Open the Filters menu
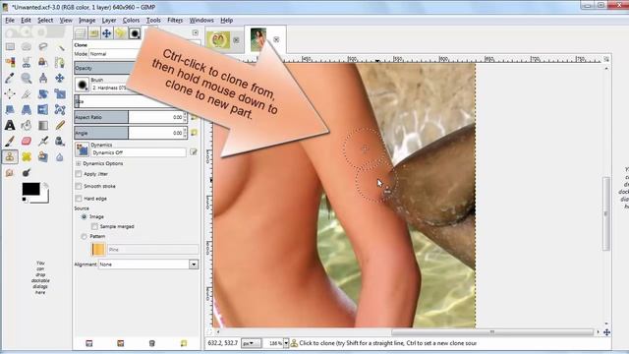Screen dimensions: 629x354 click(x=175, y=20)
